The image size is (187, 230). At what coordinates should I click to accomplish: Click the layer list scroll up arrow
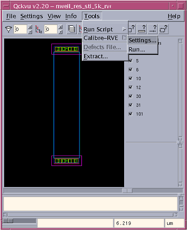pos(180,41)
